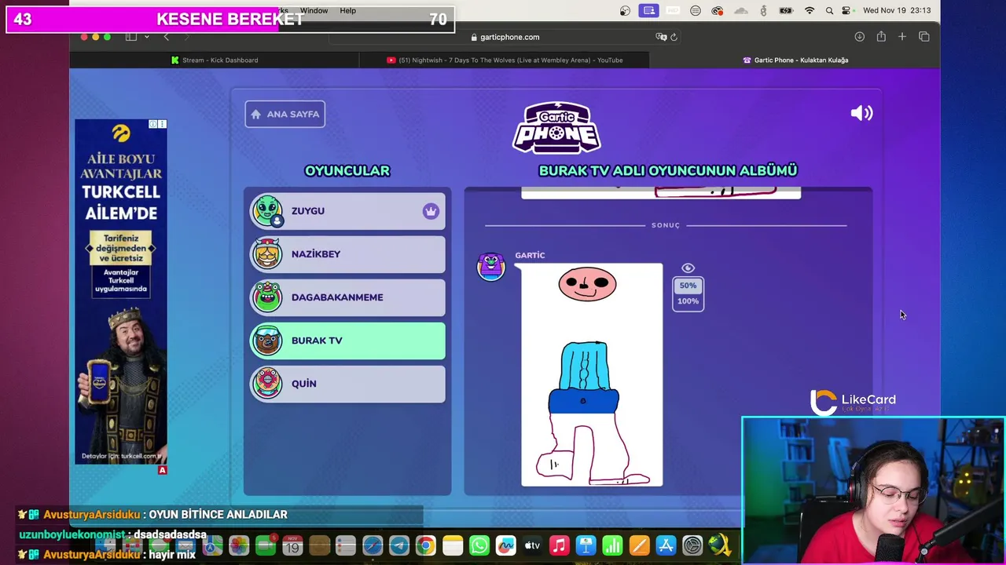Image resolution: width=1006 pixels, height=565 pixels.
Task: Open Spotlight search in menu bar
Action: coord(829,10)
